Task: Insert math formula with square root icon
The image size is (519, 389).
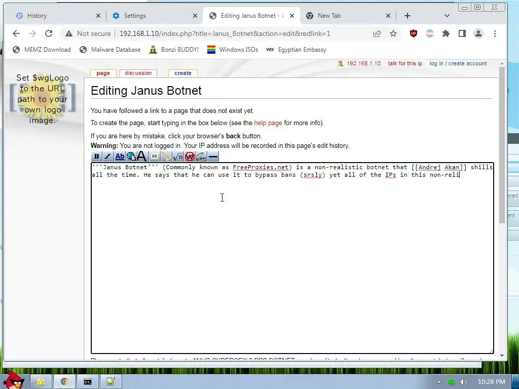Action: click(178, 157)
